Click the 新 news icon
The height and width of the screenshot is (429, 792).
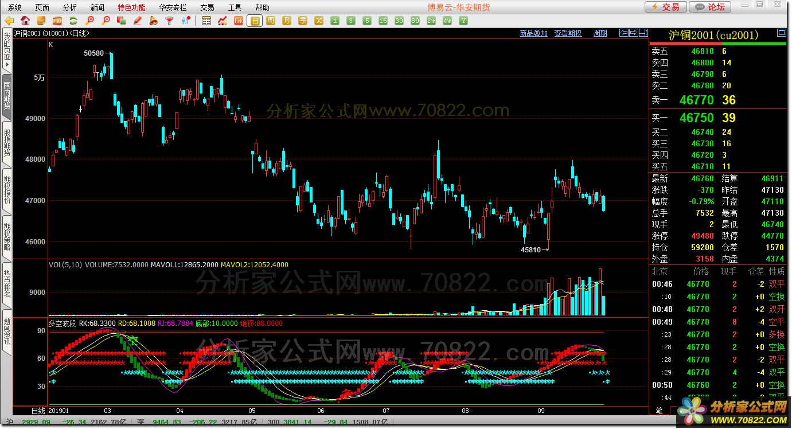pos(185,21)
